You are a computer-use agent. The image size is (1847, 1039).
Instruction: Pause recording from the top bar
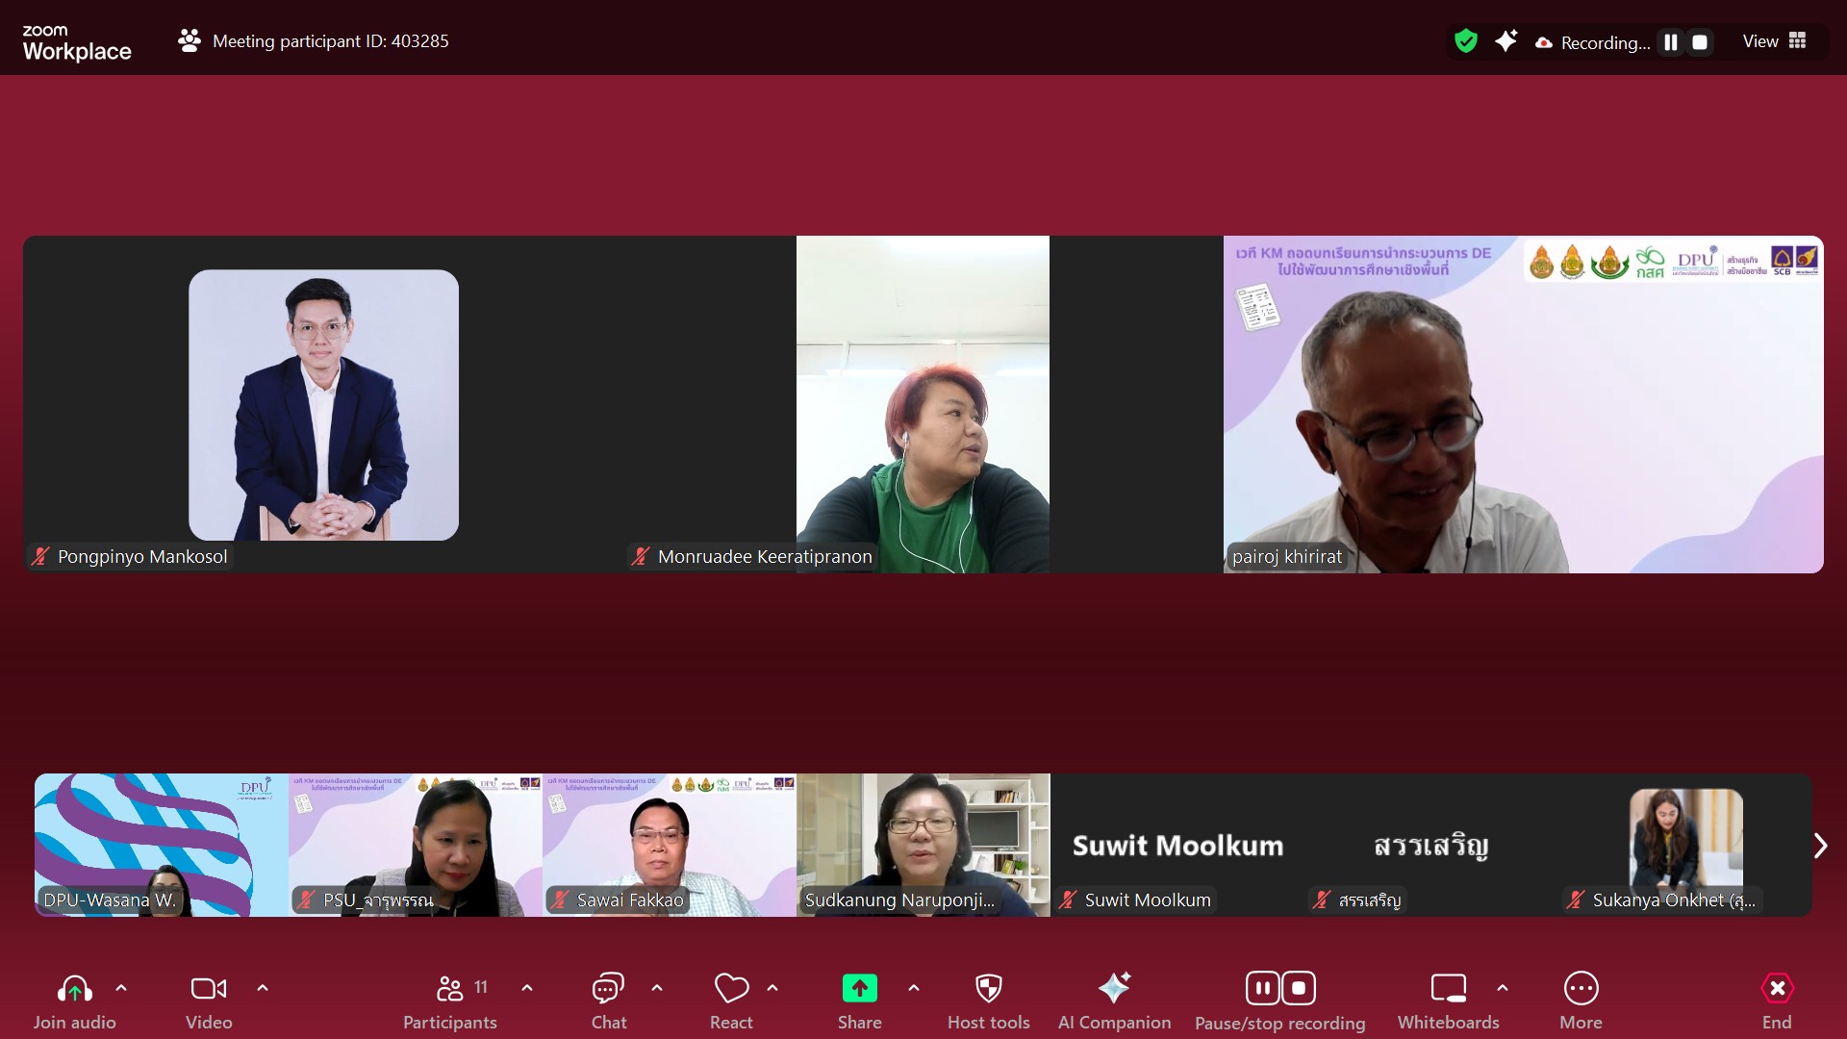point(1671,42)
